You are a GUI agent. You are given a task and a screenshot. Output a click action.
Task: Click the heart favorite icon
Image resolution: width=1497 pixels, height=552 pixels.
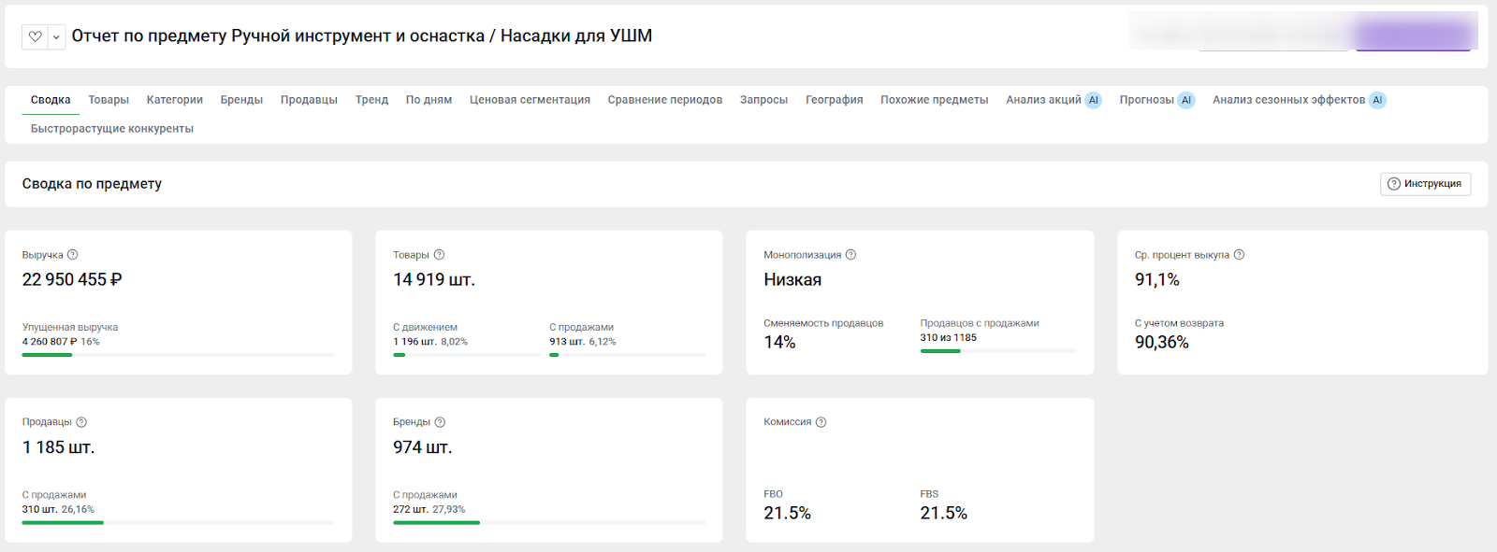pos(36,36)
